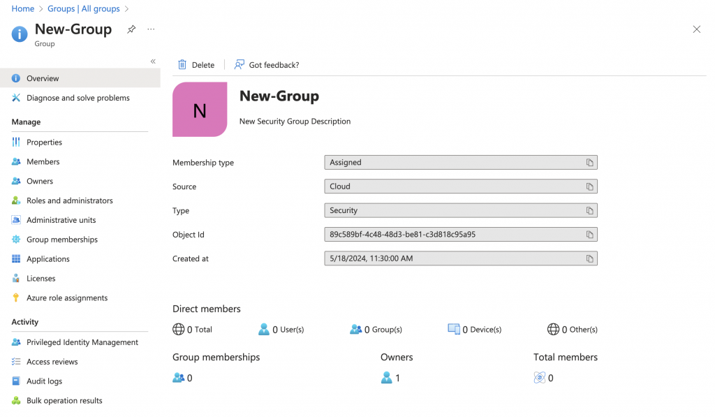Click the Got feedback? button
Screen dimensions: 715x417
pos(267,65)
